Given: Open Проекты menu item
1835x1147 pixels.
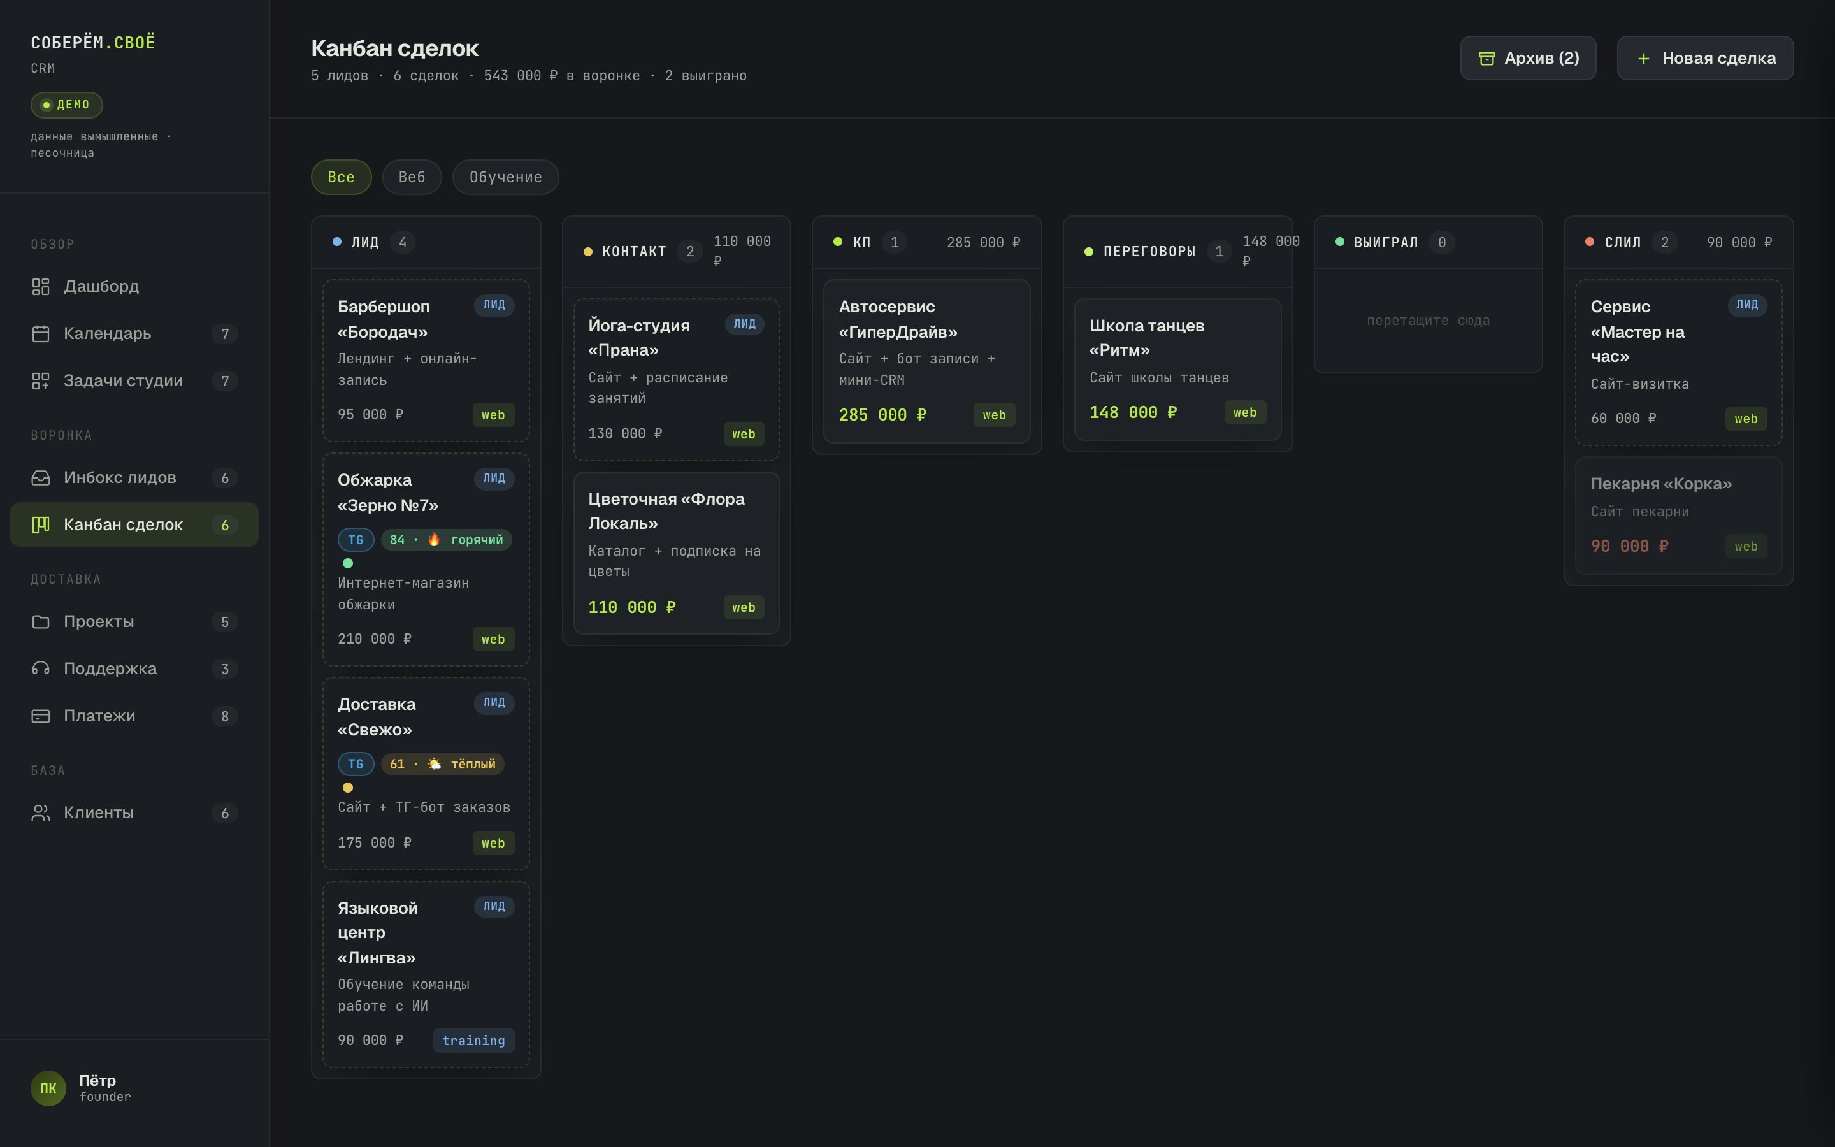Looking at the screenshot, I should [134, 622].
